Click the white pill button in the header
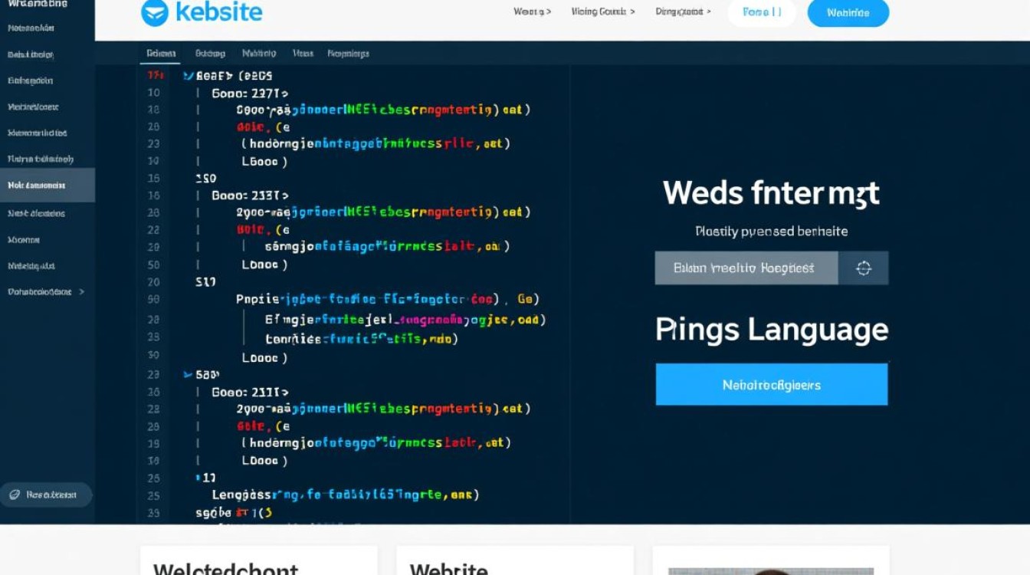The width and height of the screenshot is (1030, 575). tap(762, 13)
